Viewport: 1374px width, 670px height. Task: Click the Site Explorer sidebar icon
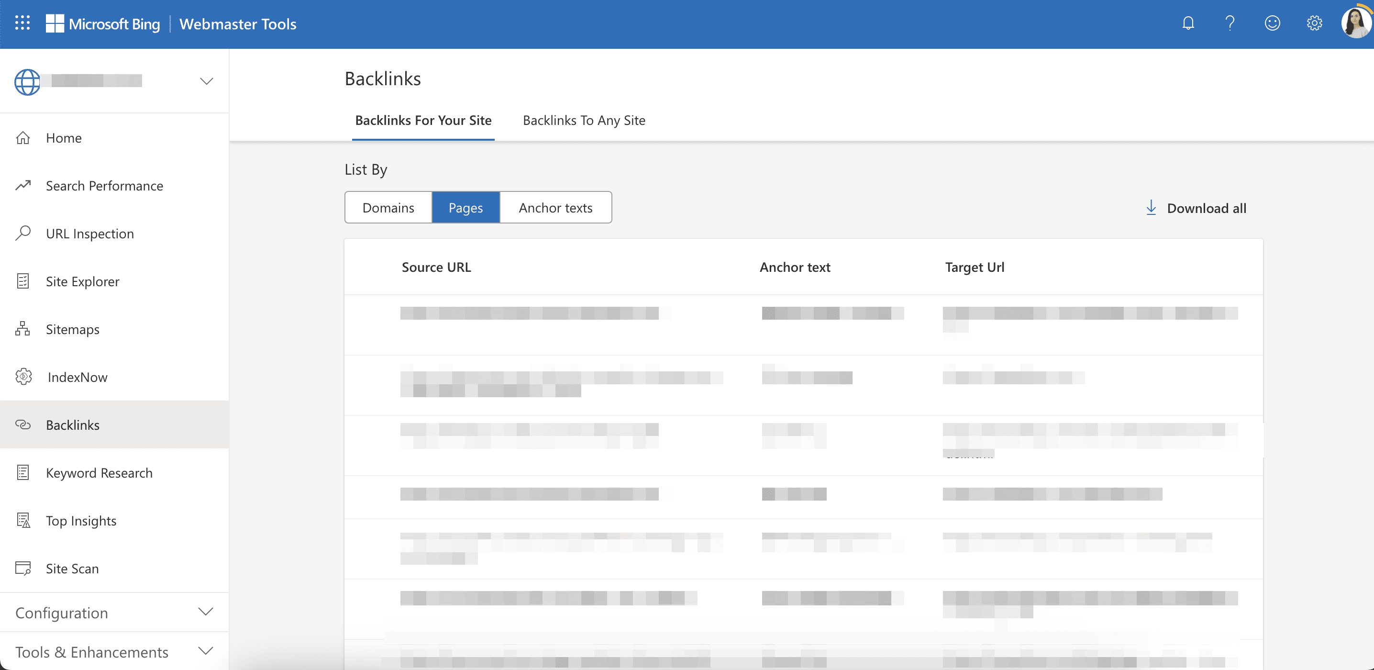[x=23, y=280]
